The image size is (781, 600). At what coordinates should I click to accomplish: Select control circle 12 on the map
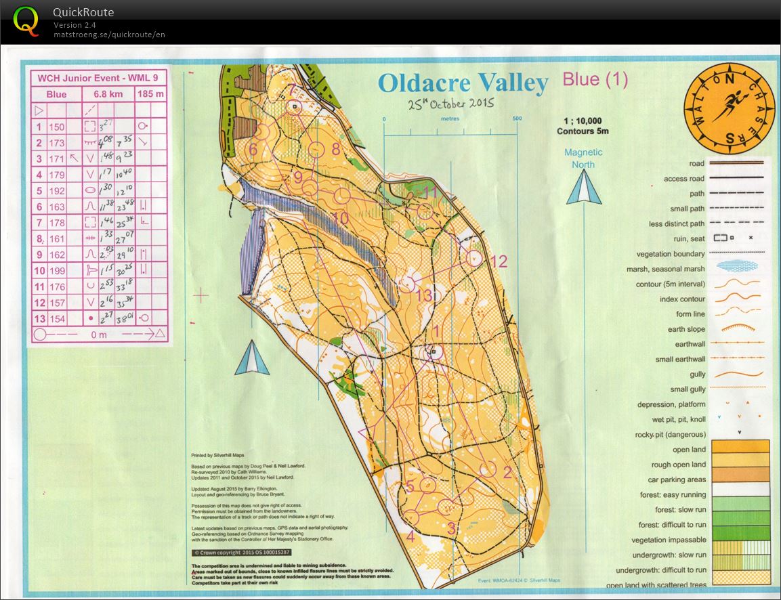474,258
